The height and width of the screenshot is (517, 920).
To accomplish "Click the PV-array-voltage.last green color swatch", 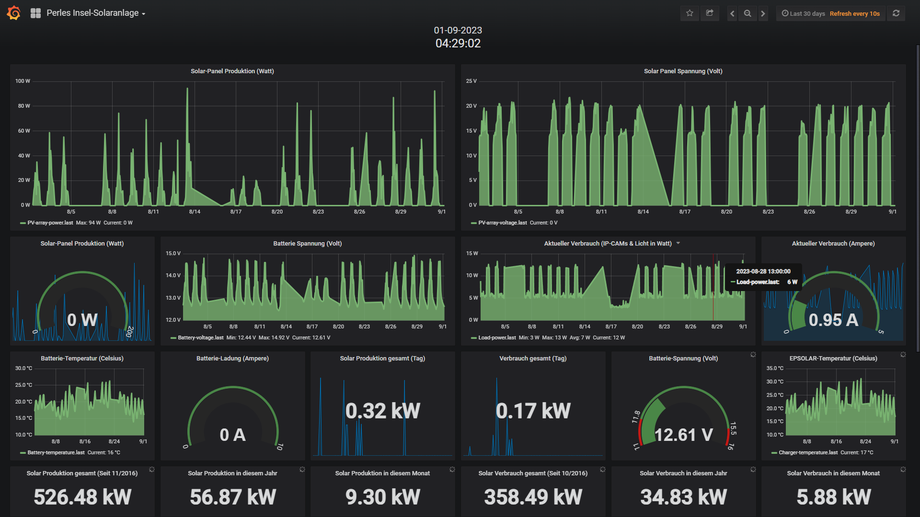I will click(474, 223).
